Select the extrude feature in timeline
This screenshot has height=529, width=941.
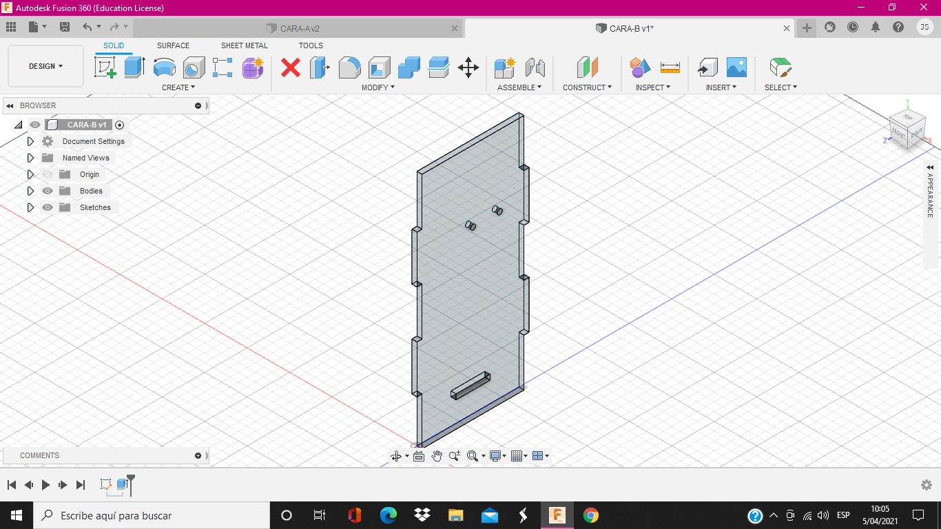pyautogui.click(x=122, y=484)
